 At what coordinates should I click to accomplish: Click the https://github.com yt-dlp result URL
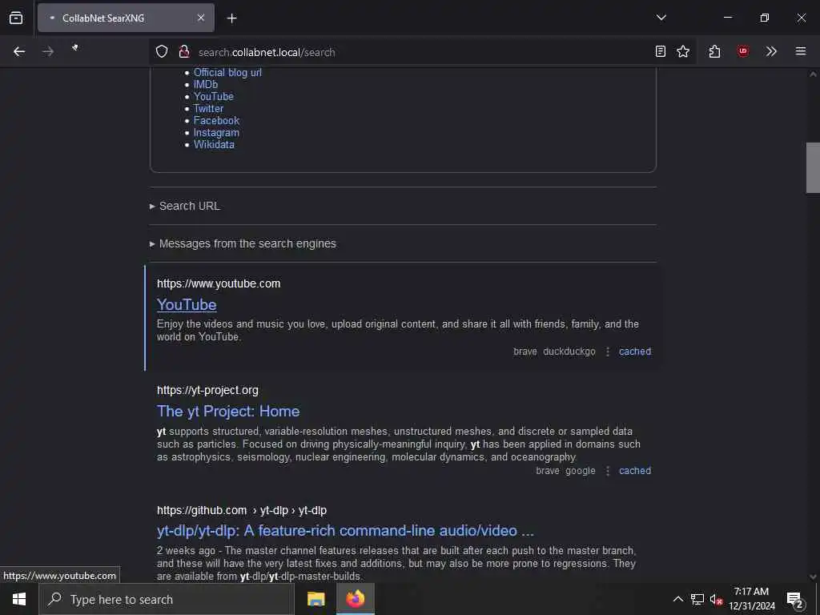tap(242, 510)
